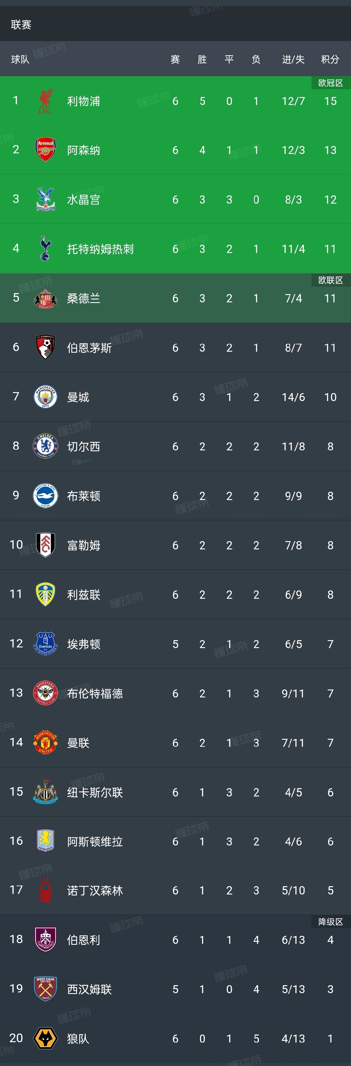Screen dimensions: 351x1066
Task: Select the 进/失 column header
Action: click(x=293, y=60)
